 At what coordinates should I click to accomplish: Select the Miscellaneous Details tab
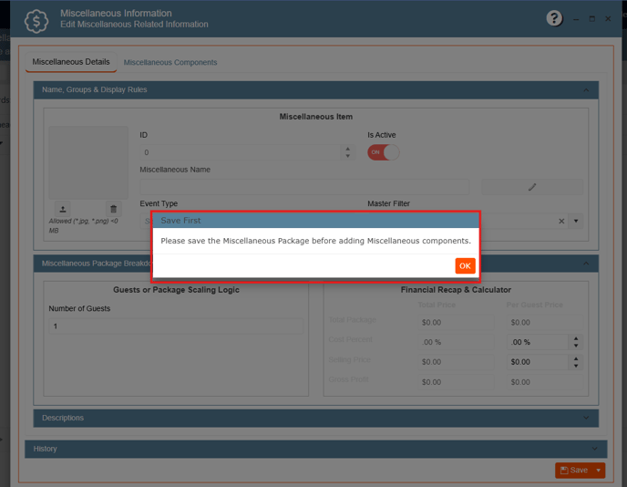[x=71, y=62]
